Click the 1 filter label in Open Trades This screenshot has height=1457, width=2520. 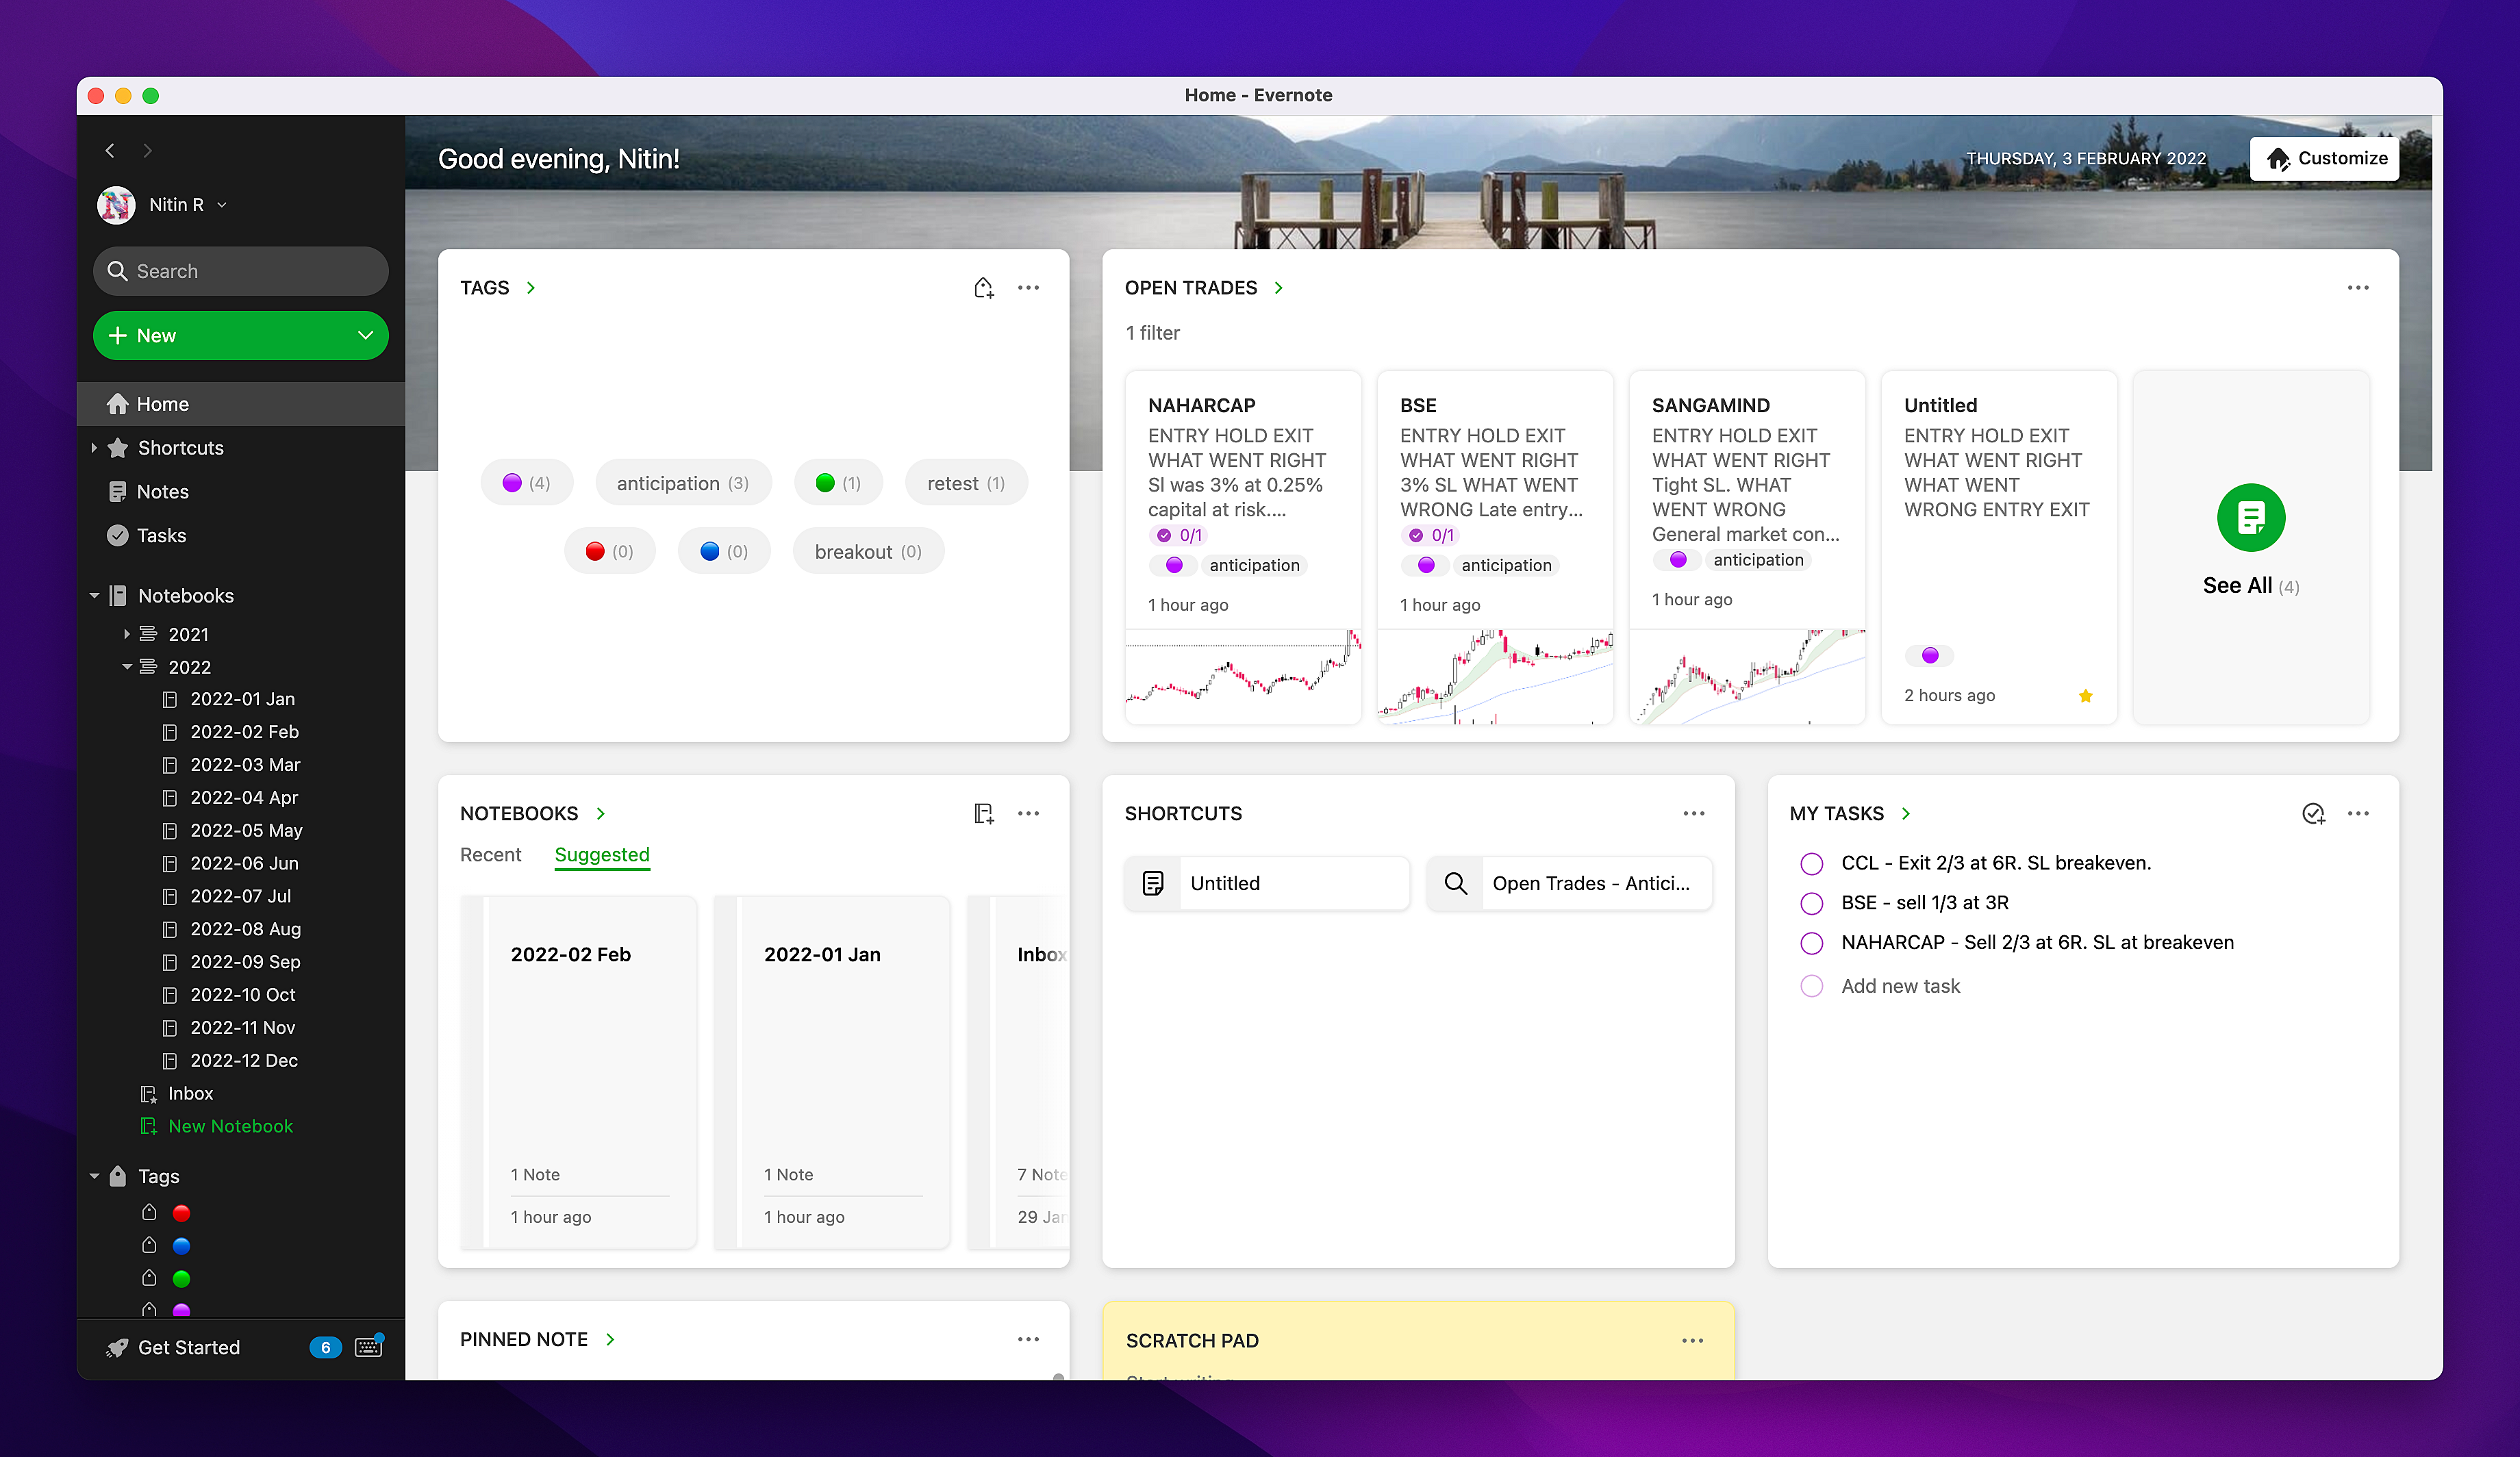(x=1152, y=333)
